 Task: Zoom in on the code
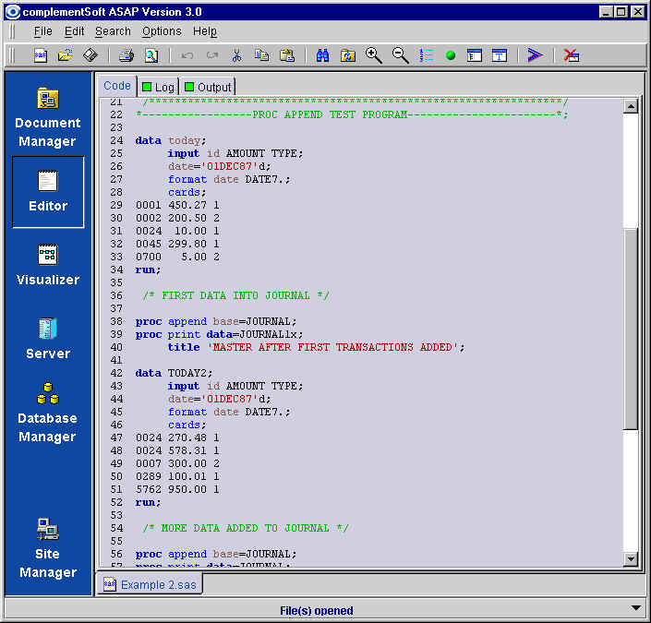(374, 55)
